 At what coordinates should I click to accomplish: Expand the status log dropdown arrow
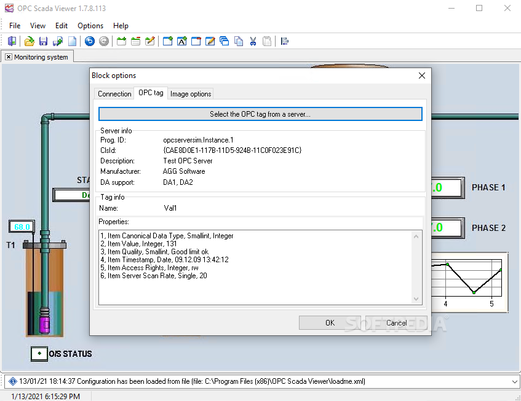point(515,382)
